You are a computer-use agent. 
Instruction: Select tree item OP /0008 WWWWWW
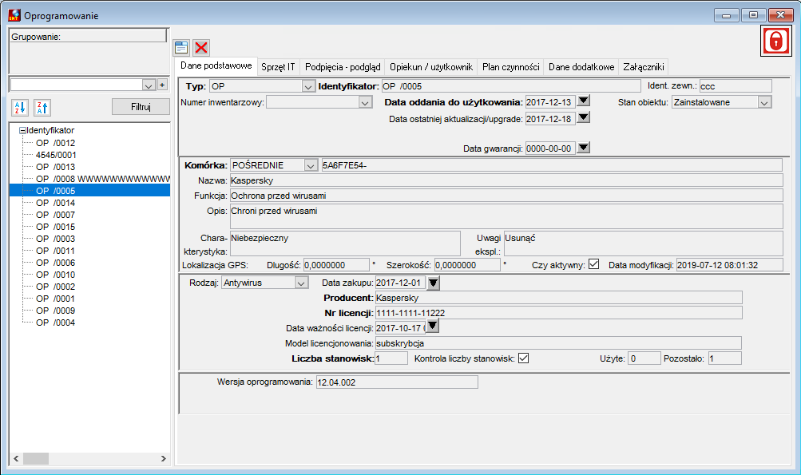102,179
